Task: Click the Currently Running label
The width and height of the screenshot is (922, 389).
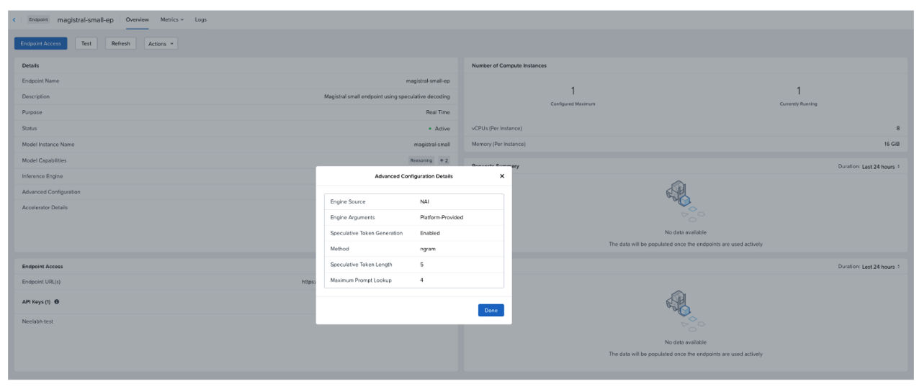Action: tap(798, 104)
